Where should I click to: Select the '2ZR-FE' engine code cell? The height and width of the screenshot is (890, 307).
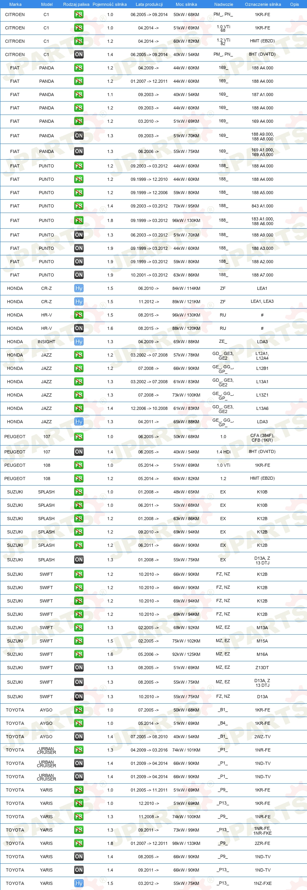click(262, 843)
